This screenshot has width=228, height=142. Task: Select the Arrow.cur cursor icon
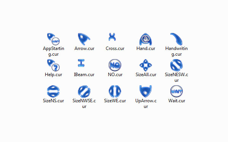pyautogui.click(x=84, y=39)
